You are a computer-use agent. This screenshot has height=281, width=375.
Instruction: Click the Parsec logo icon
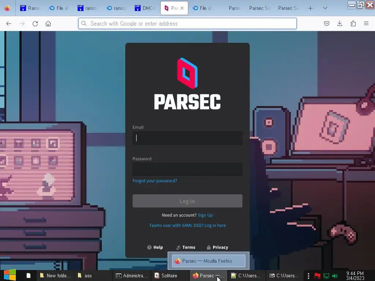pyautogui.click(x=187, y=73)
